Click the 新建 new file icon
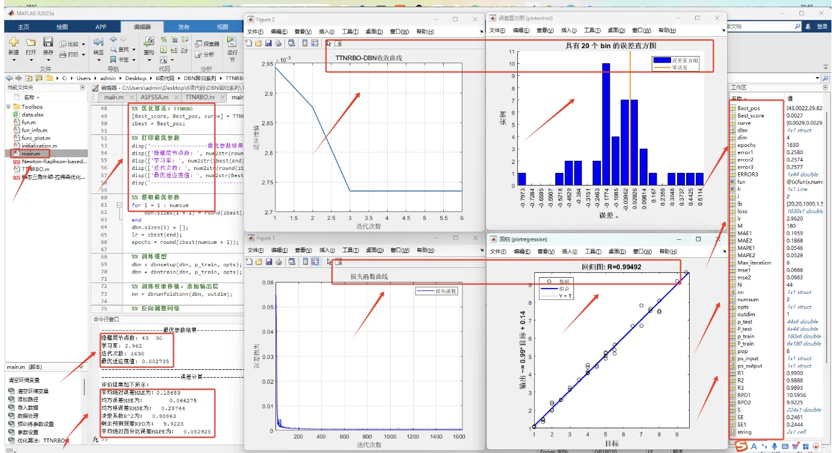 pos(13,42)
